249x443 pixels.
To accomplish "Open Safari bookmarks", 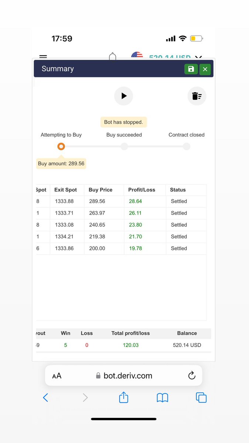I will coord(162,397).
